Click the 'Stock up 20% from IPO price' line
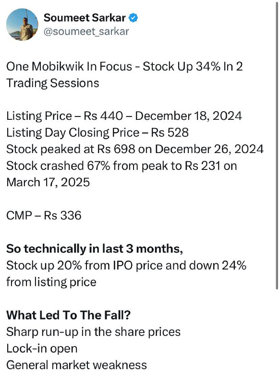The width and height of the screenshot is (280, 385). [x=126, y=266]
